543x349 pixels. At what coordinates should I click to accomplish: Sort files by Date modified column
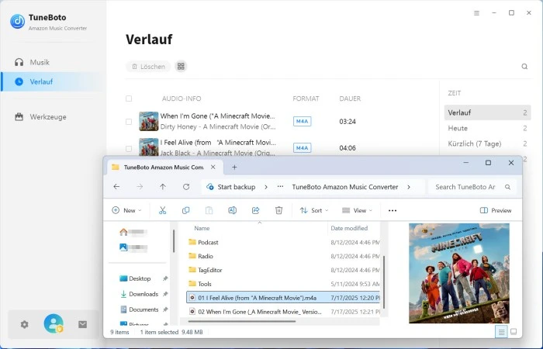(x=349, y=228)
